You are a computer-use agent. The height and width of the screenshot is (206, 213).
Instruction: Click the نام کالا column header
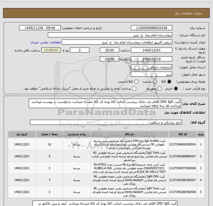point(129,134)
